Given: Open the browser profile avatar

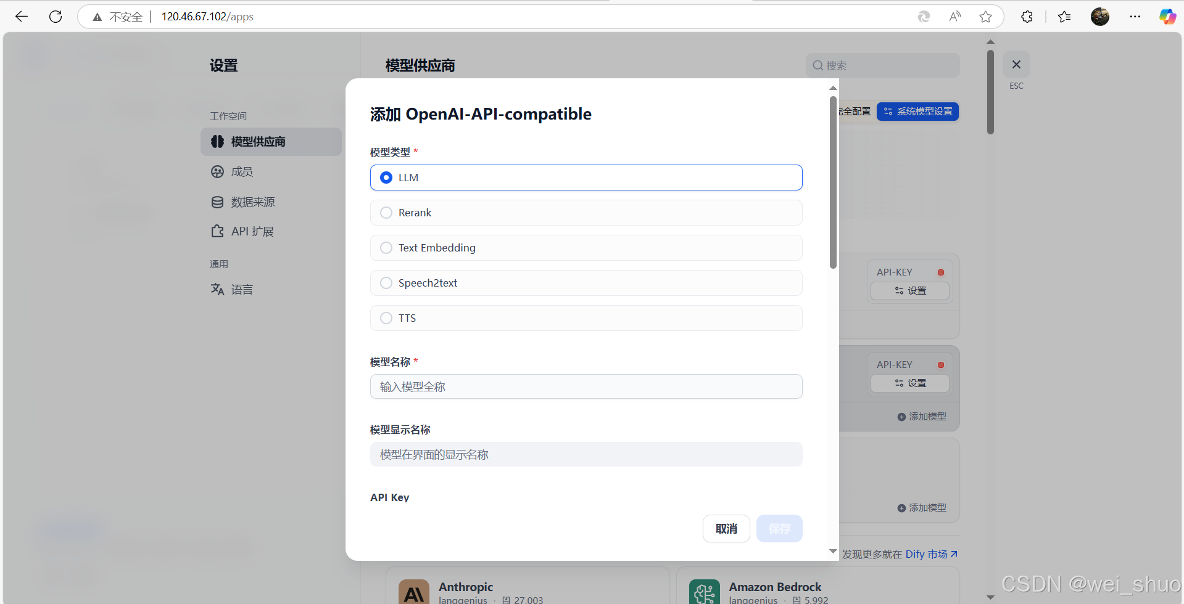Looking at the screenshot, I should [x=1100, y=17].
